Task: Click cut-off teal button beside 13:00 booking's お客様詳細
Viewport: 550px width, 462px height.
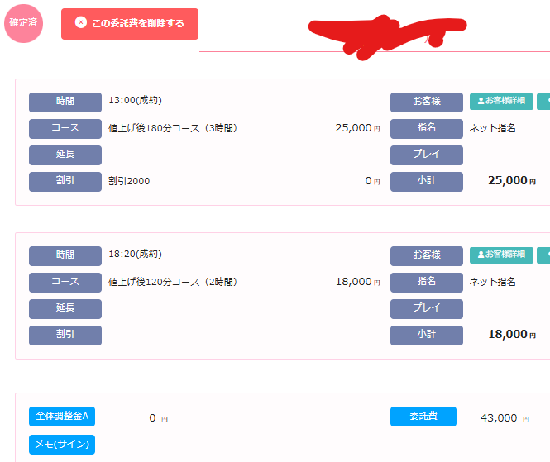Action: (544, 102)
